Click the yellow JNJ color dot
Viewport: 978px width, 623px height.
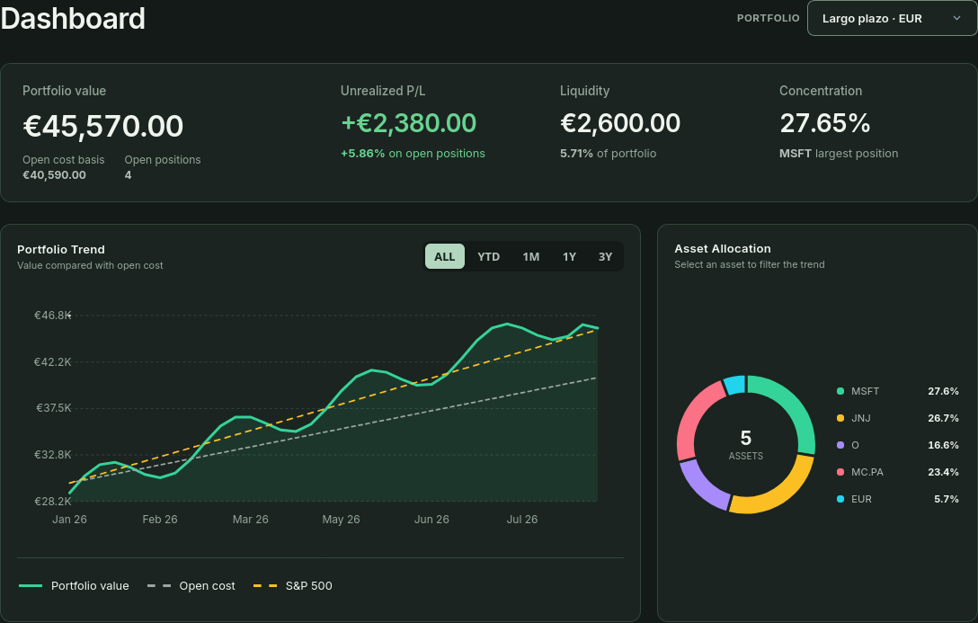pos(840,418)
